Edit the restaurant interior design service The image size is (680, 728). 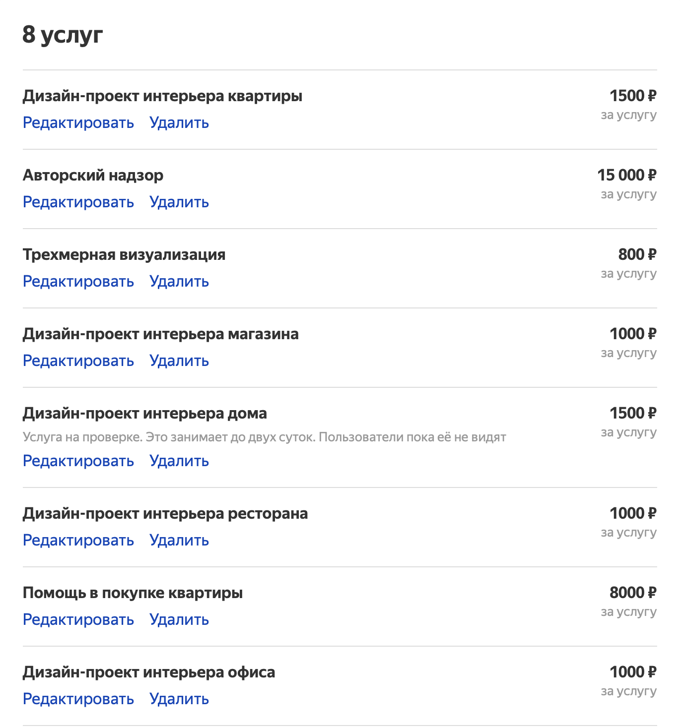pos(78,541)
